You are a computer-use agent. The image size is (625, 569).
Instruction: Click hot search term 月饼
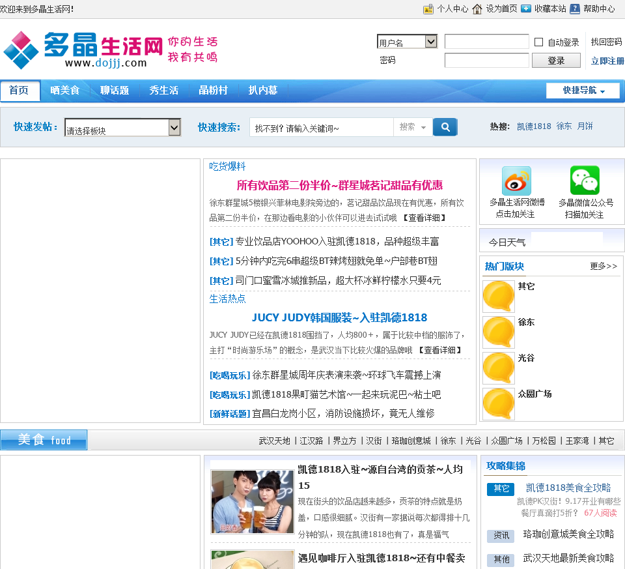(585, 126)
